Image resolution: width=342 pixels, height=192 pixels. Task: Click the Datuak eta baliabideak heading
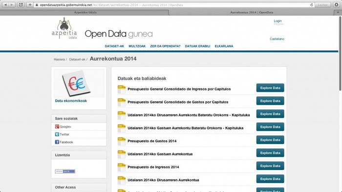(x=142, y=78)
